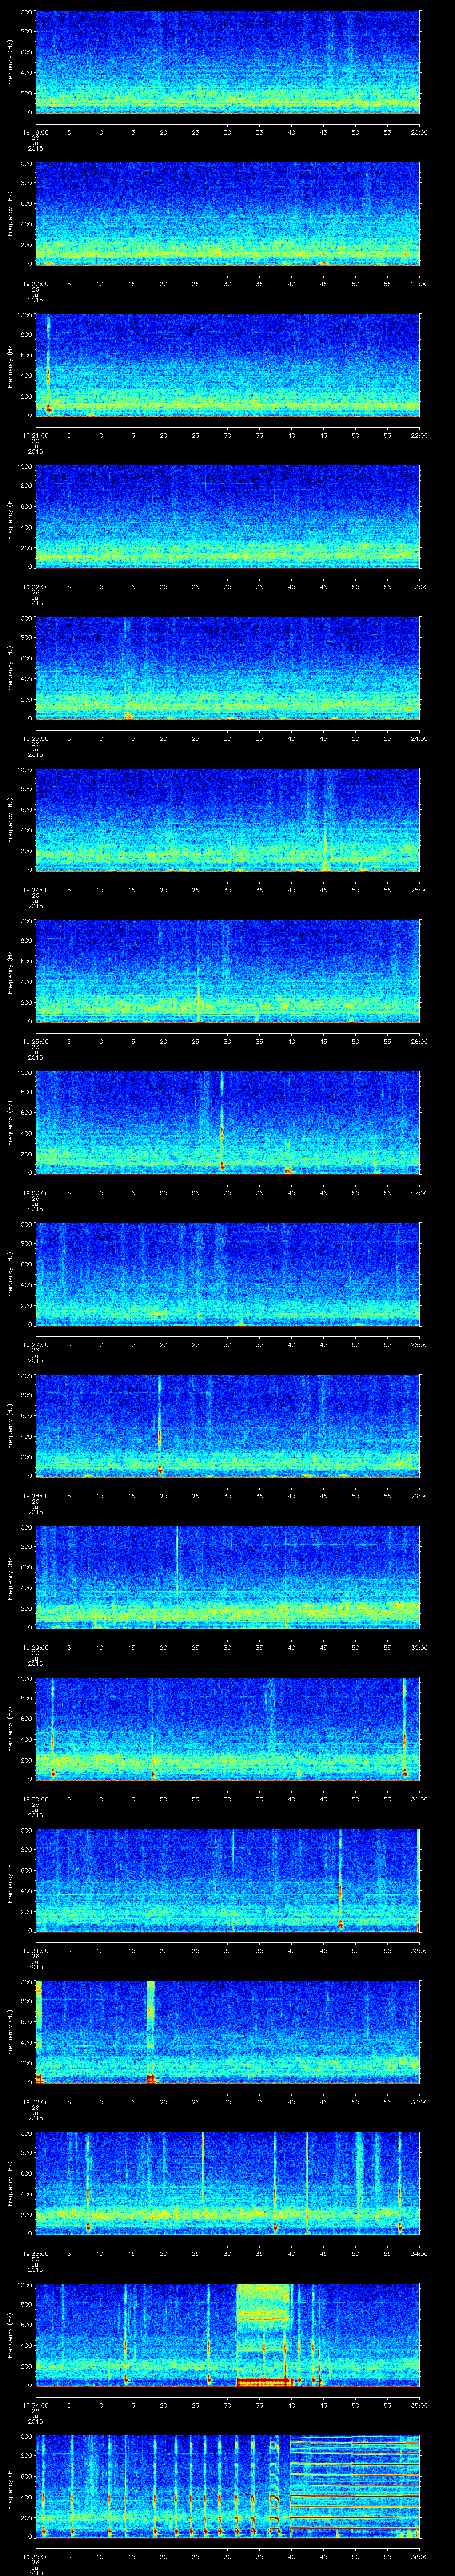The image size is (455, 2576).
Task: Click the Frequency (Hz) axis title of the 19:26 plot
Action: pyautogui.click(x=10, y=1122)
